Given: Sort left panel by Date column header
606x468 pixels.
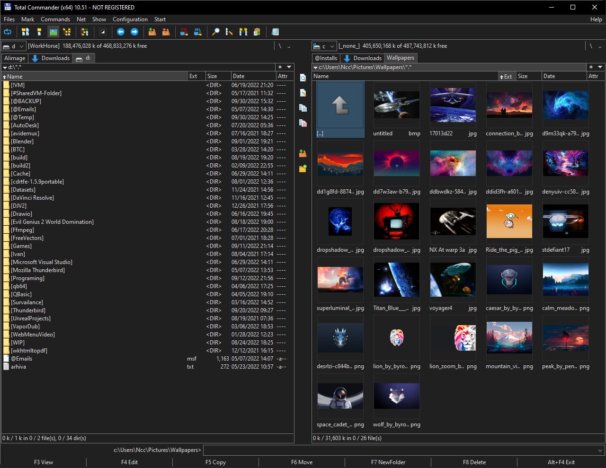Looking at the screenshot, I should 253,76.
